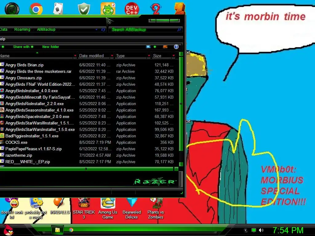Viewport: 315px width, 236px height.
Task: Open the green shield checkmark desktop icon
Action: pyautogui.click(x=84, y=9)
